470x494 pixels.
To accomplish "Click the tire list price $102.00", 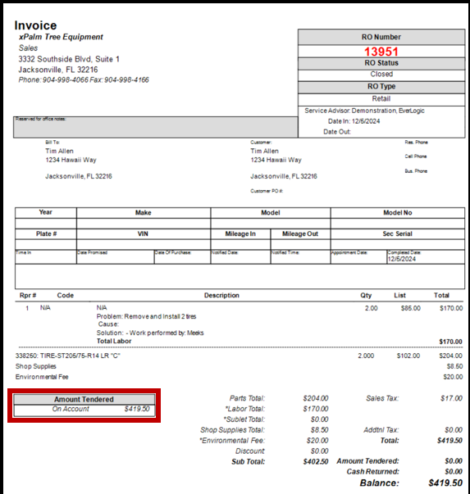I will pyautogui.click(x=408, y=356).
